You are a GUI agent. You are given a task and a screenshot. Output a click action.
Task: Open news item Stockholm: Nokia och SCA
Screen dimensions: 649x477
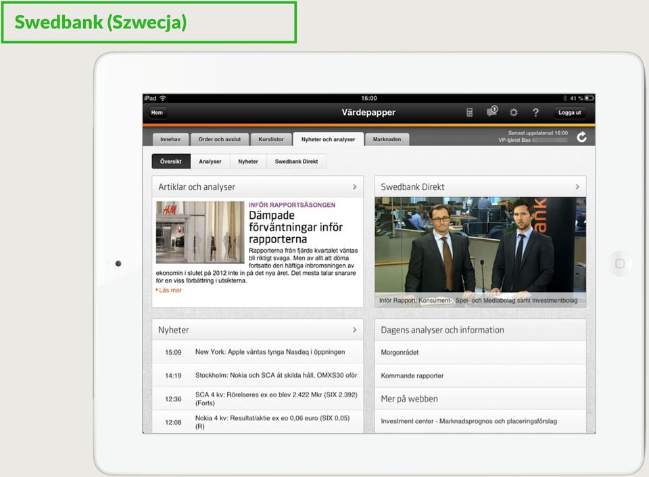click(x=258, y=375)
